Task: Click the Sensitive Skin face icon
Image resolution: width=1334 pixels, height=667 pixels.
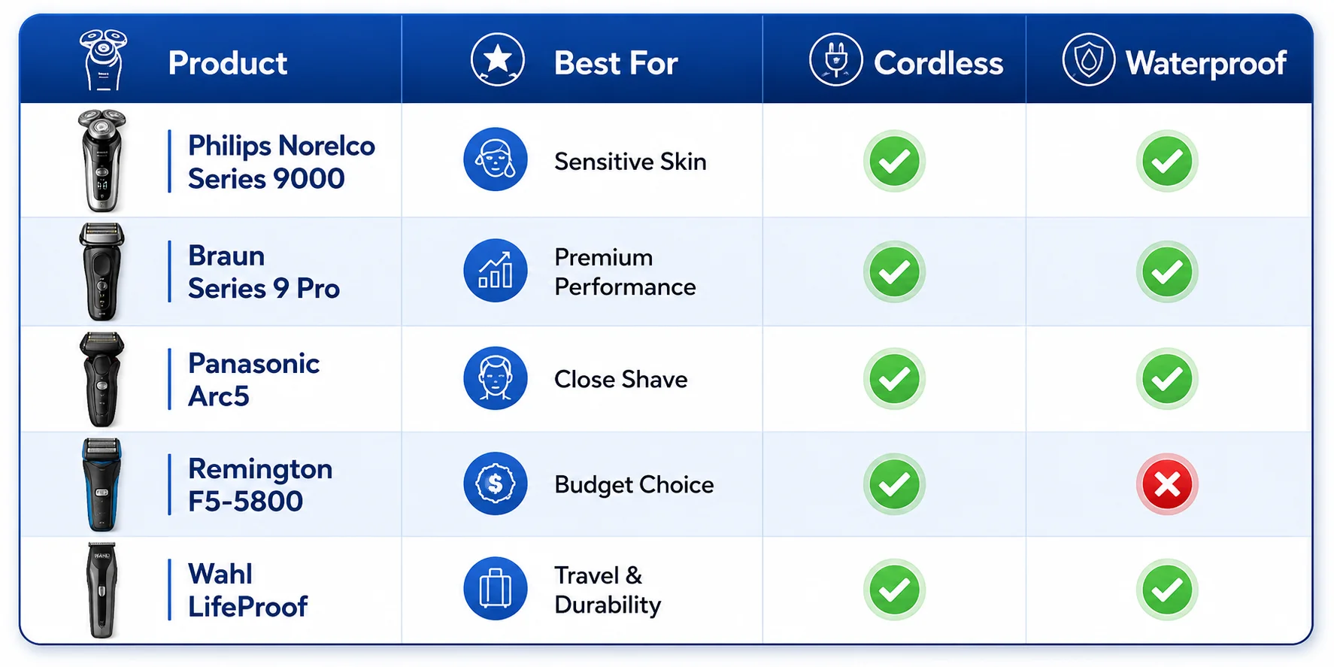Action: coord(496,159)
